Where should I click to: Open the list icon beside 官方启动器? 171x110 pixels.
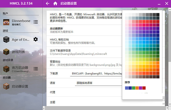pyautogui.click(x=36, y=69)
